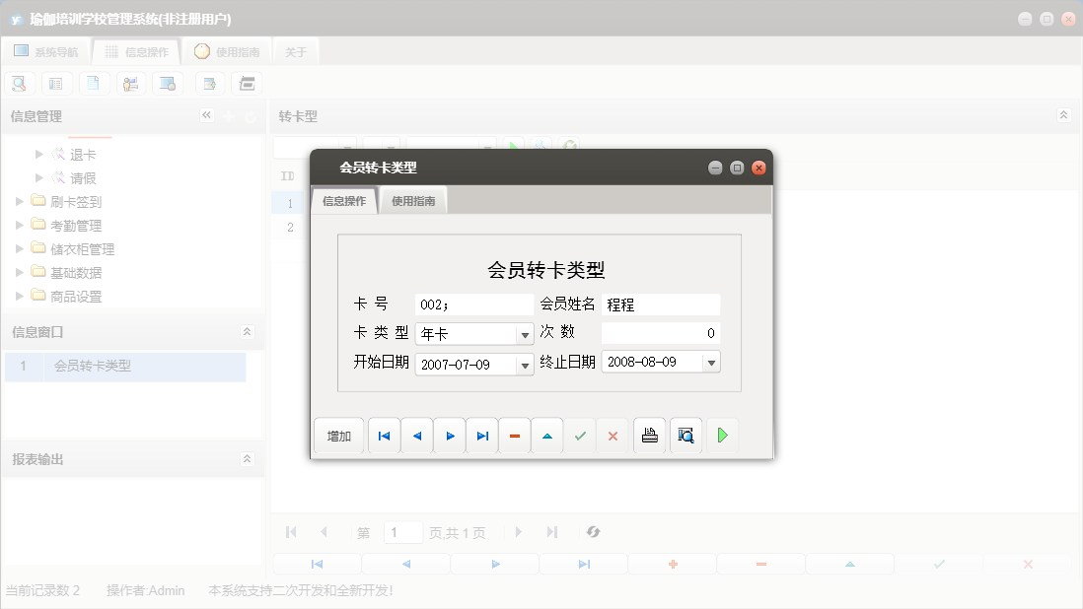Print the current member card record
Viewport: 1083px width, 609px height.
[x=649, y=435]
